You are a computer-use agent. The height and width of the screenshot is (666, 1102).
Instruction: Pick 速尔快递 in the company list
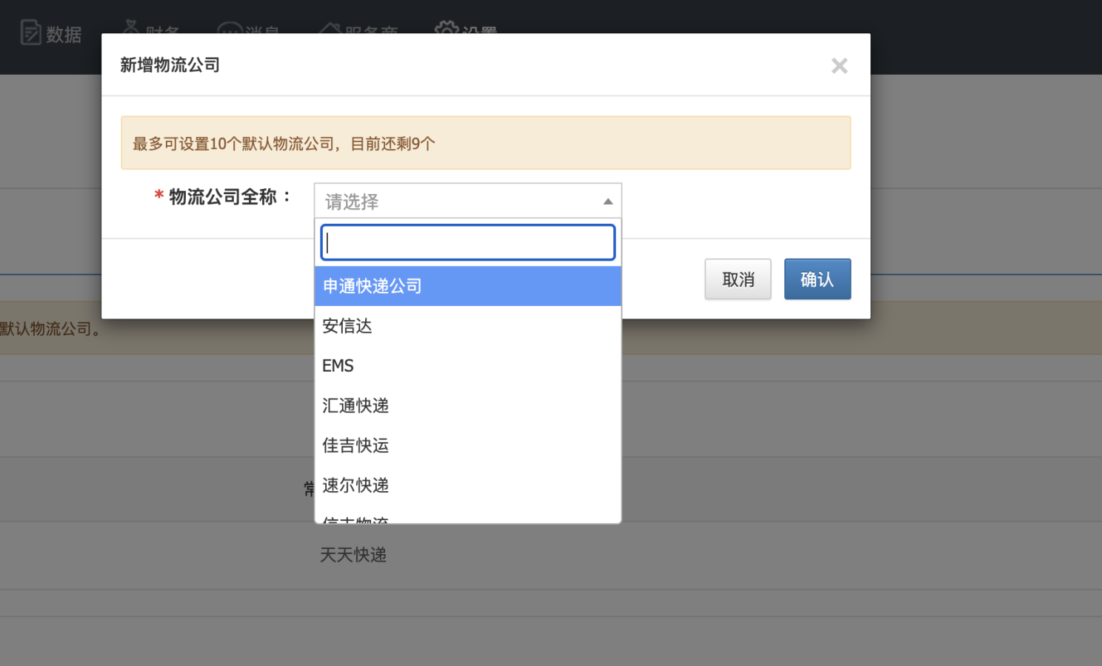pos(467,486)
